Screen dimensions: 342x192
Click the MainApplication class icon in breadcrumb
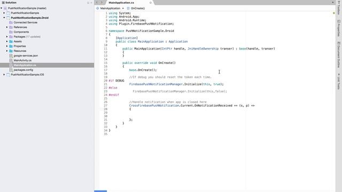pyautogui.click(x=97, y=9)
